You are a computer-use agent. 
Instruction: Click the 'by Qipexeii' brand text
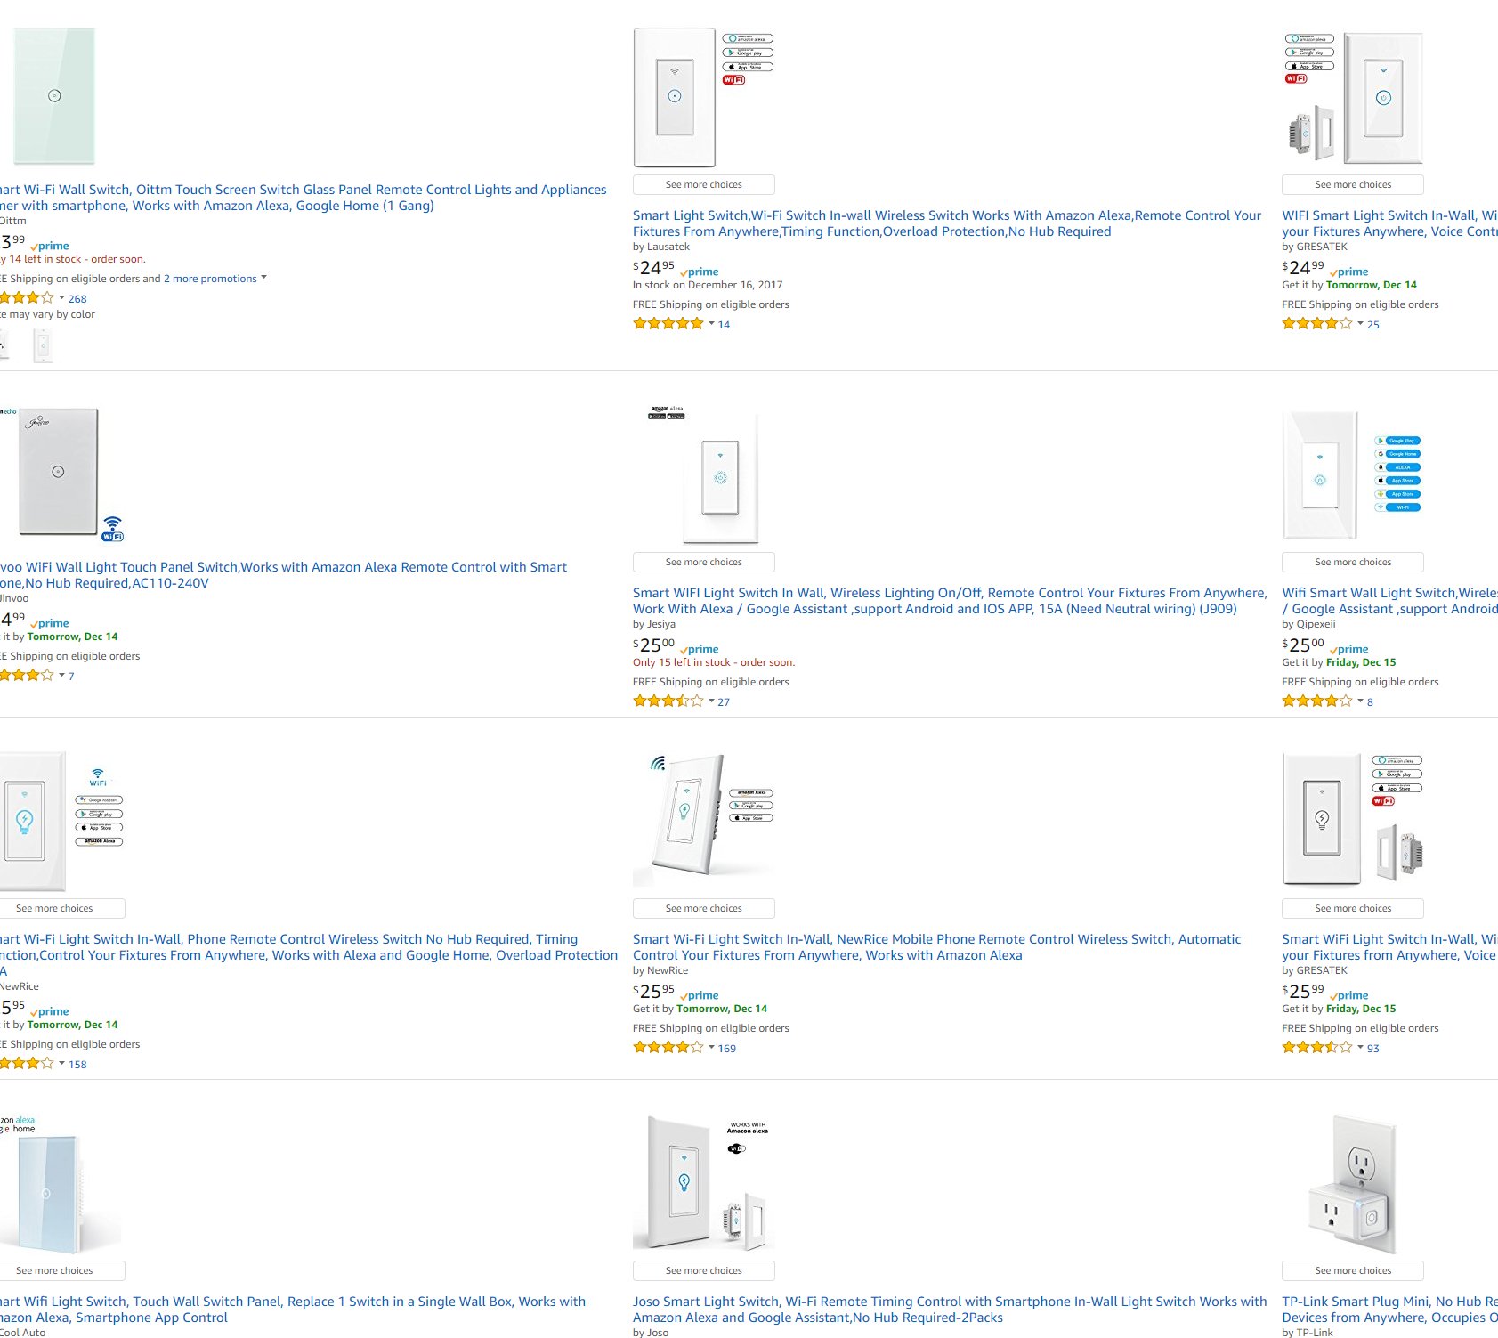(x=1309, y=624)
